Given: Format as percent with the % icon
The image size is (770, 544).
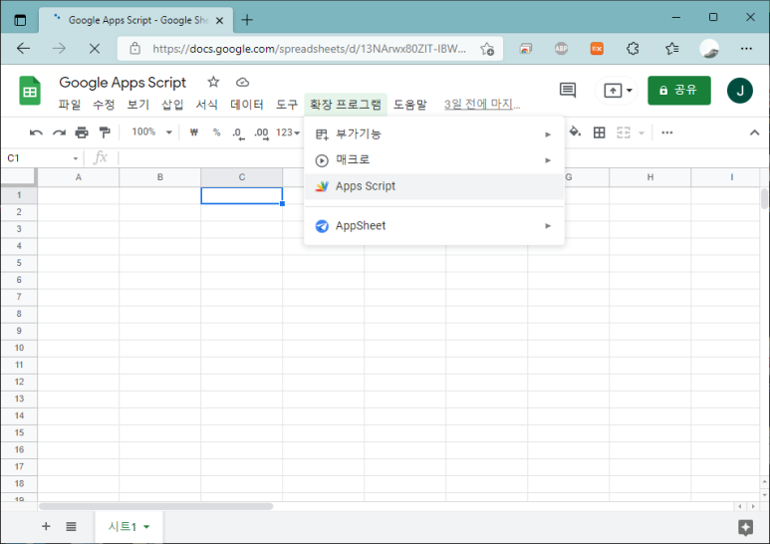Looking at the screenshot, I should tap(216, 133).
